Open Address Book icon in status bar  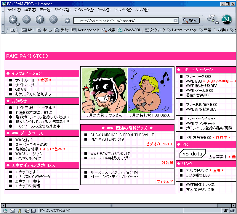click(33, 210)
